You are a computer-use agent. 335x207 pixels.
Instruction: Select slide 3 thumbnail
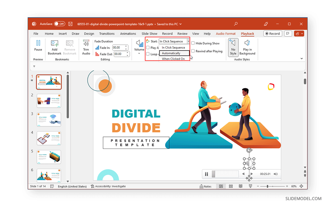(49, 119)
